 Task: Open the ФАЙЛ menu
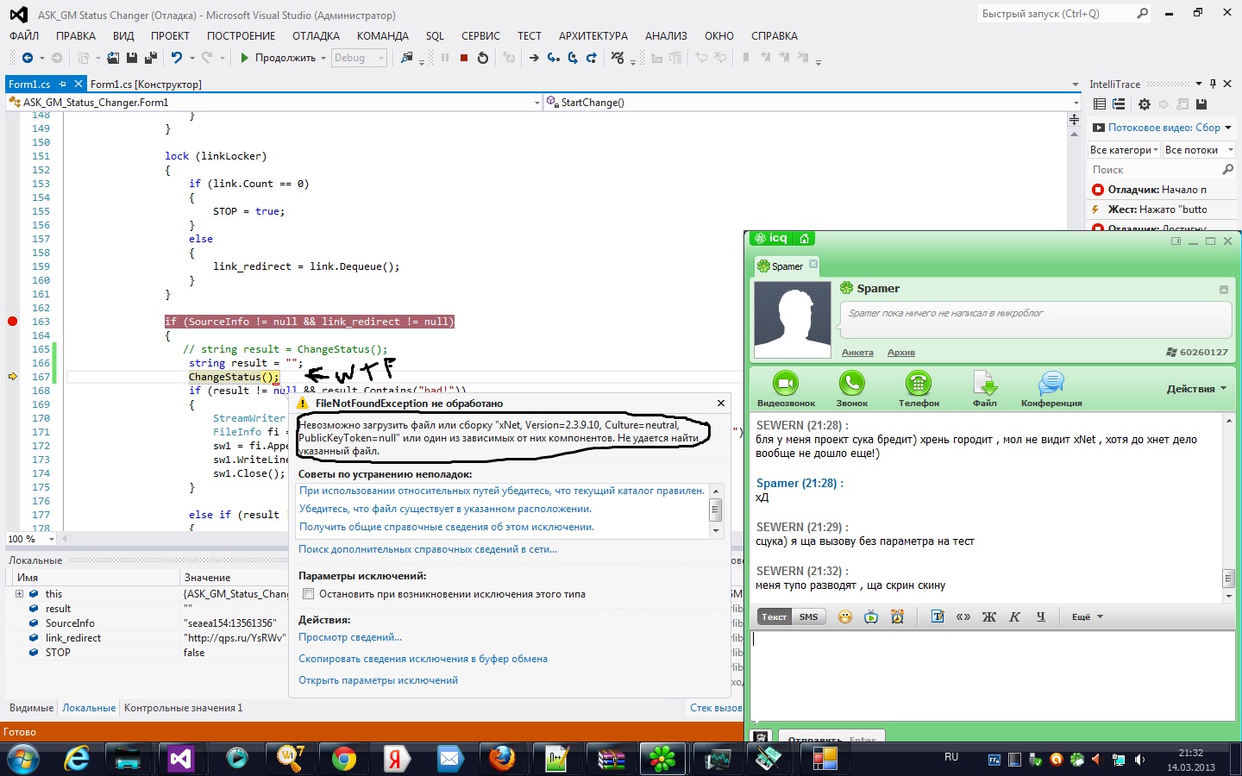24,36
